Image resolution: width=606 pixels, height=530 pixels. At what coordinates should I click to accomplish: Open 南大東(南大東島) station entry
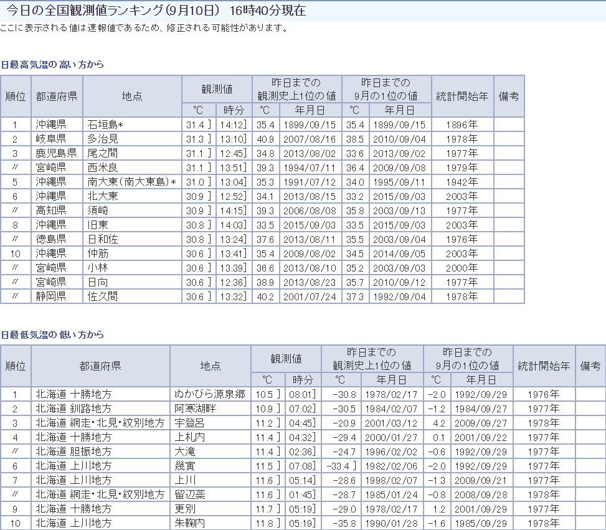click(131, 182)
